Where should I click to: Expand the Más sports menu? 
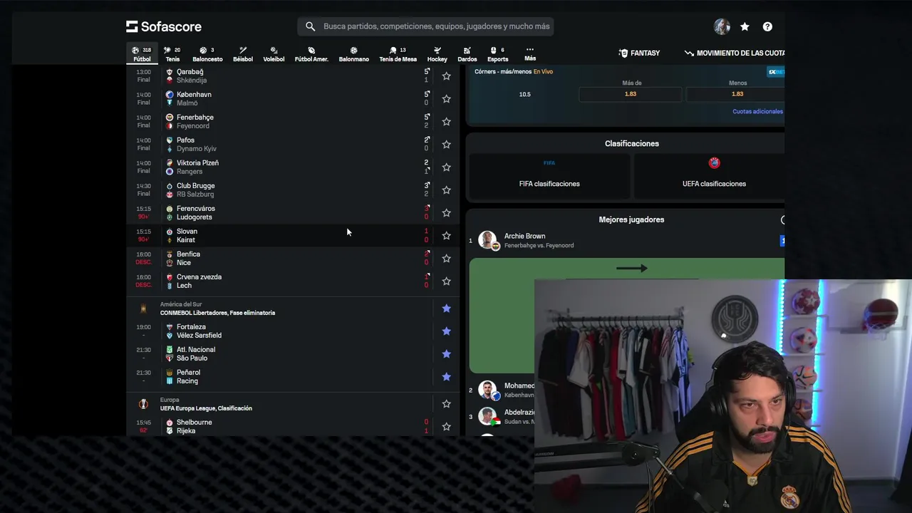click(x=530, y=54)
